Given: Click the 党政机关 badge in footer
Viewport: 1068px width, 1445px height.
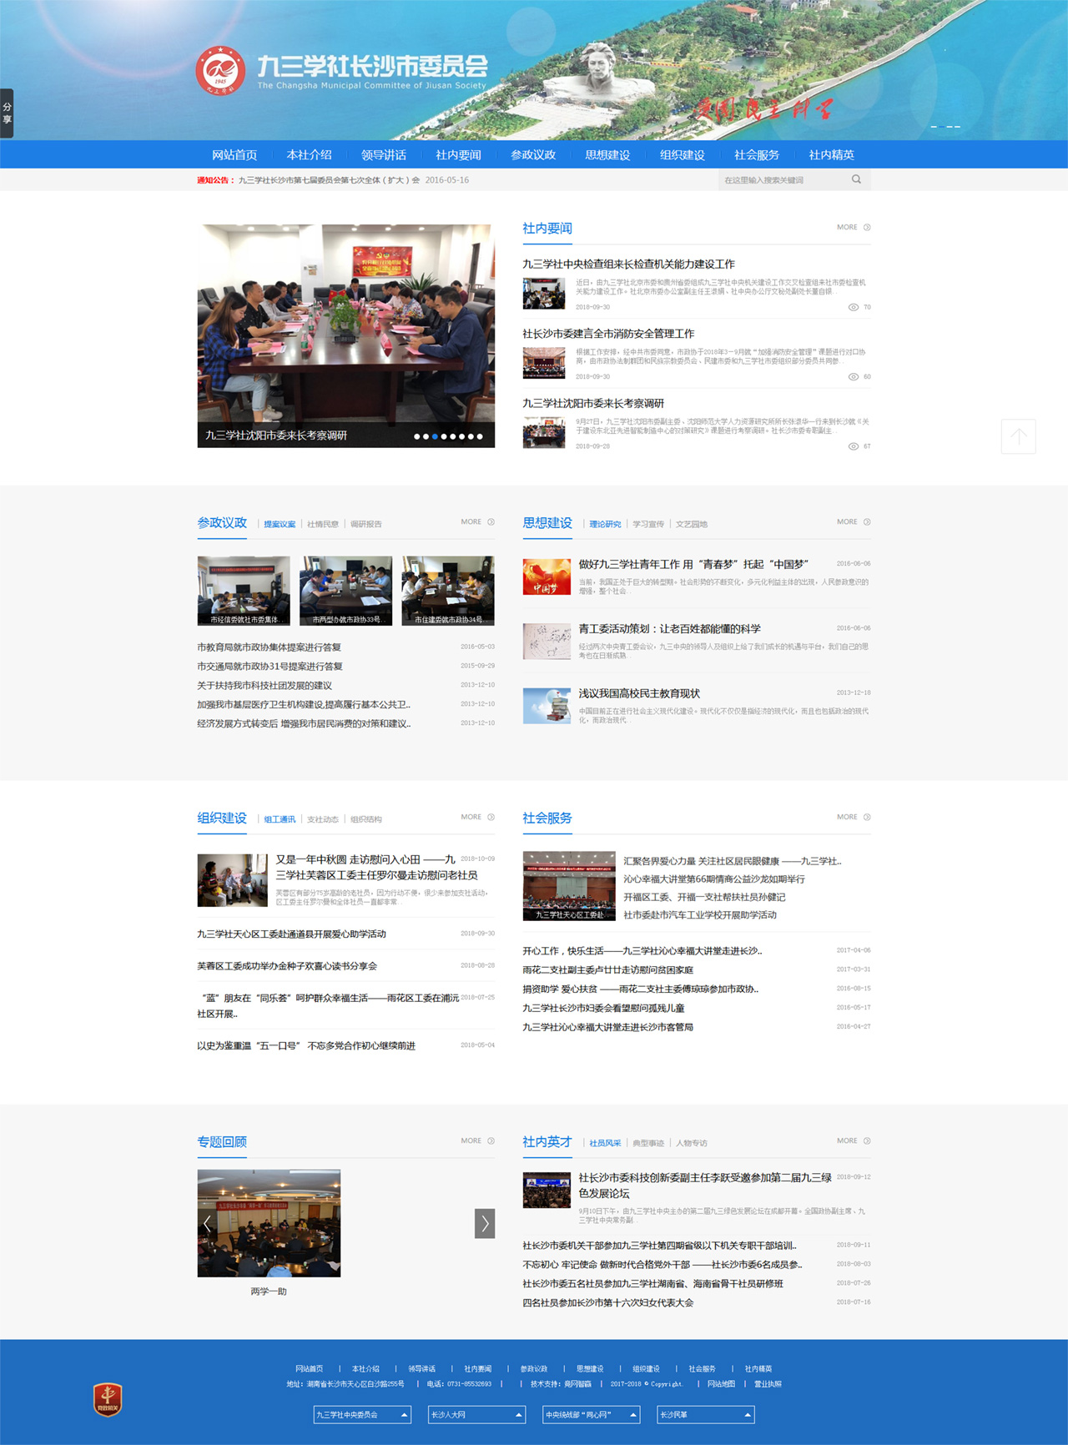Looking at the screenshot, I should [x=108, y=1399].
